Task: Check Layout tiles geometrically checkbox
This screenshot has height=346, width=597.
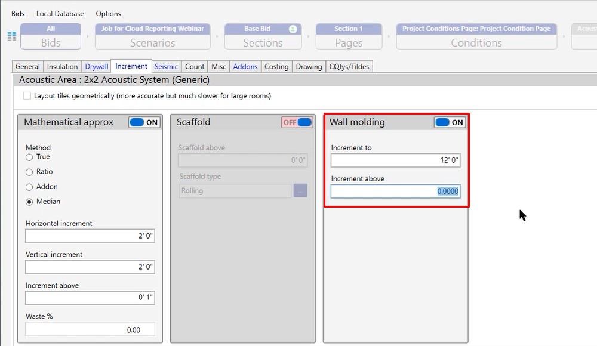Action: [x=27, y=96]
